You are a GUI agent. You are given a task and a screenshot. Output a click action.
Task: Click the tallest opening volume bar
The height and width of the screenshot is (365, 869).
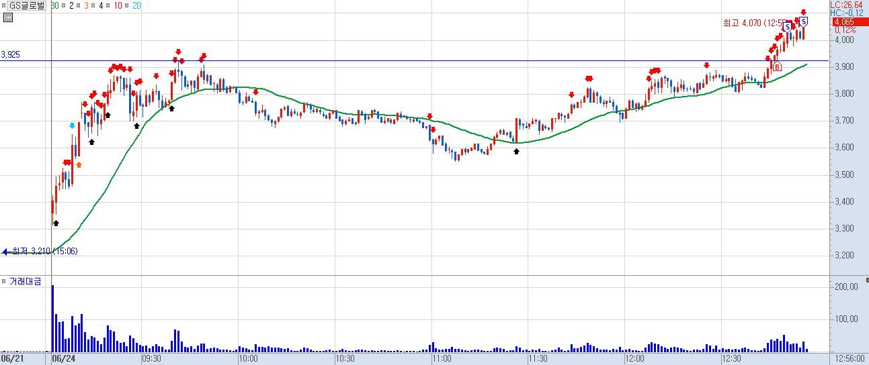tap(52, 319)
